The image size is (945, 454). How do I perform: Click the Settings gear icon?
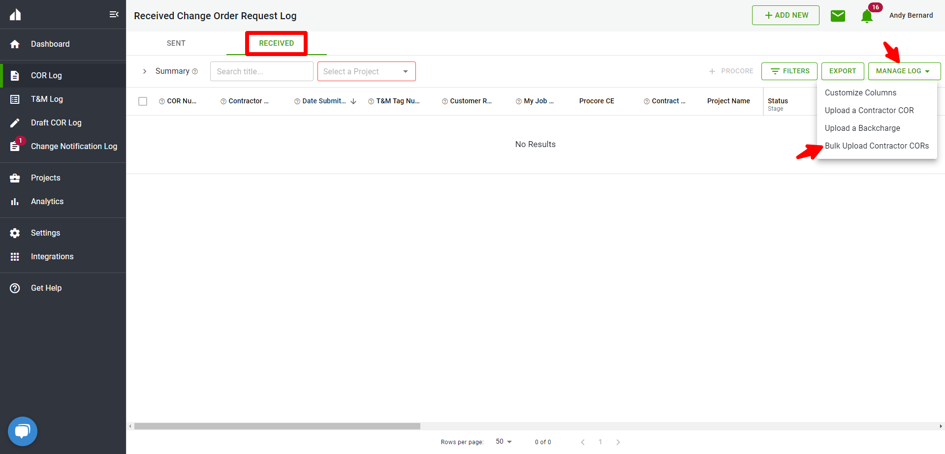(x=15, y=233)
